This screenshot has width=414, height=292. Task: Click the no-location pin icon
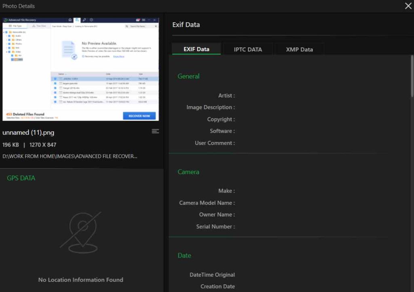coord(81,233)
